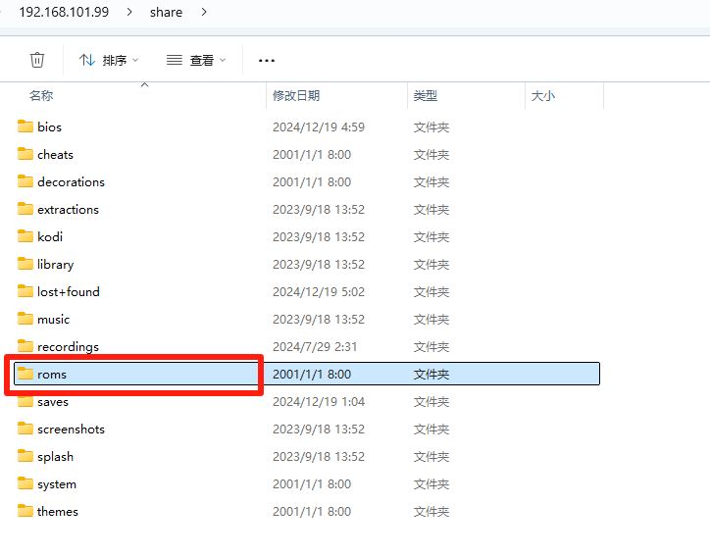Click the delete trash can icon
The image size is (710, 556).
(x=37, y=60)
